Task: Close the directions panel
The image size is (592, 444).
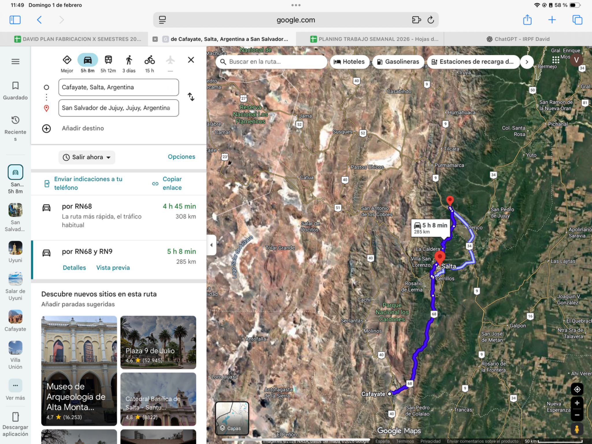Action: [191, 60]
